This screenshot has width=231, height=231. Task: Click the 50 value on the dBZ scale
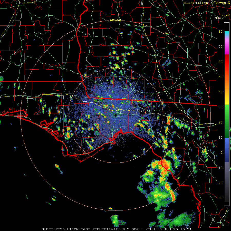coord(220,77)
